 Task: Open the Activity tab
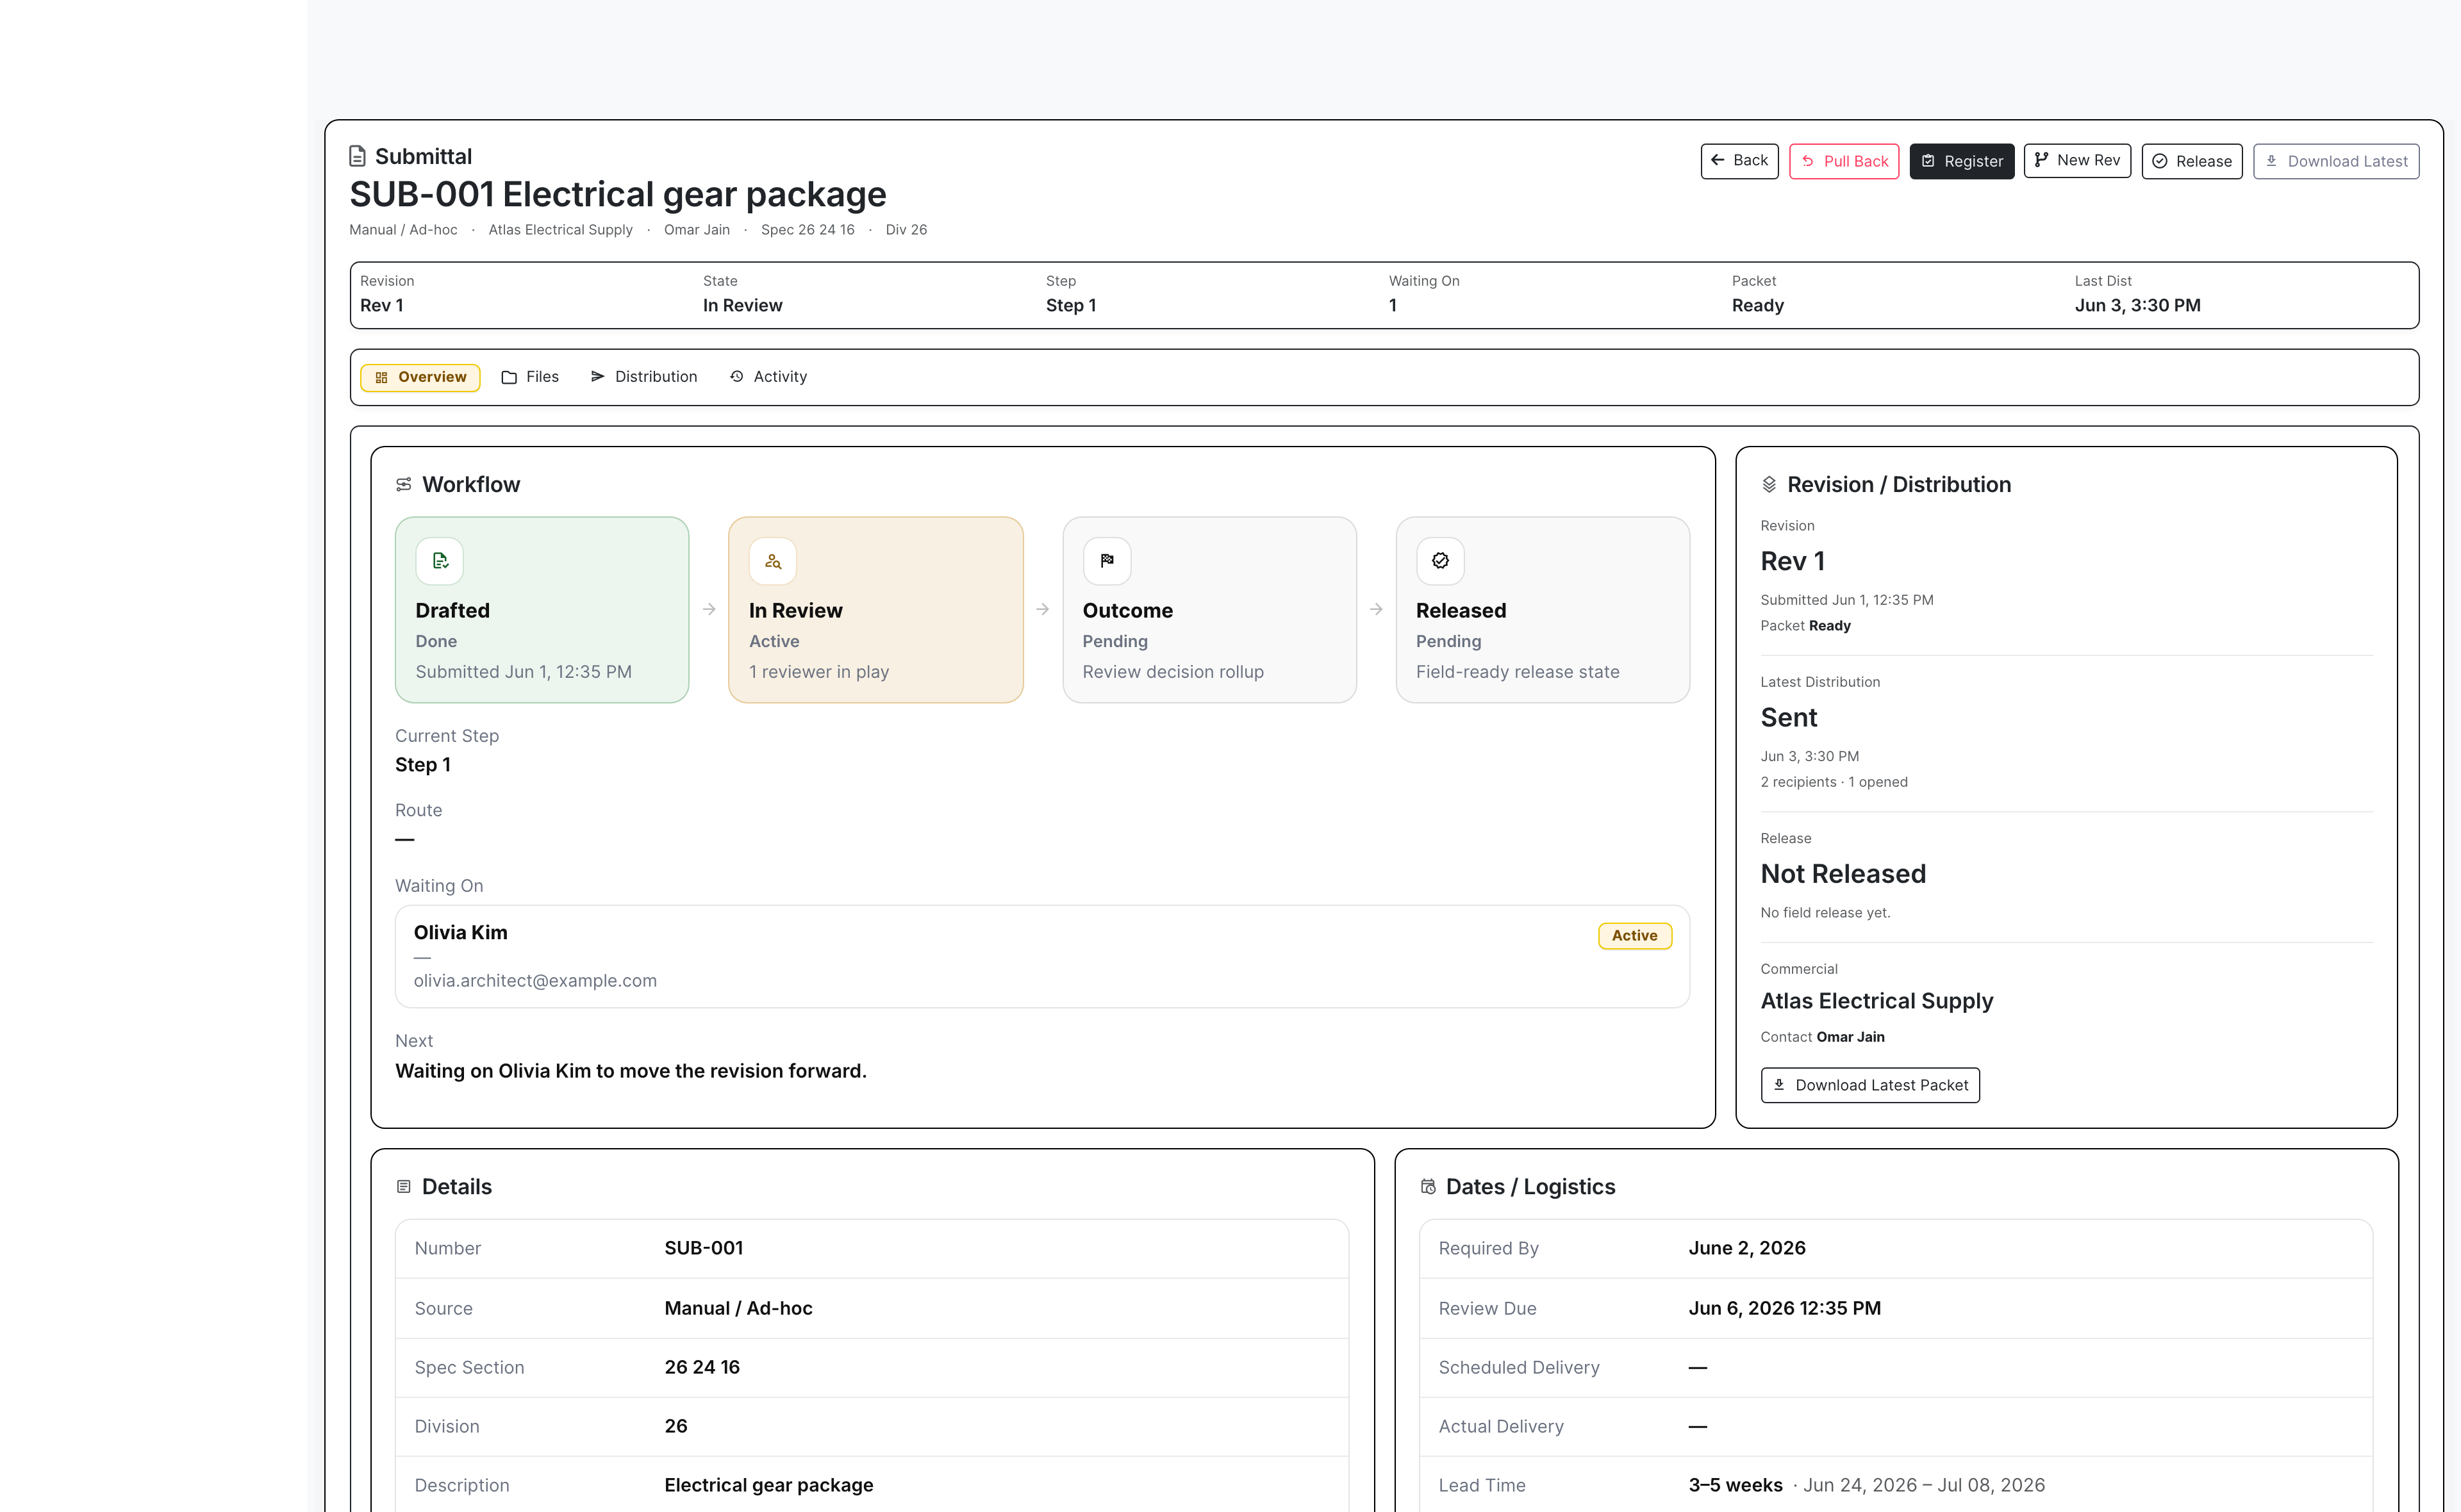pos(767,377)
